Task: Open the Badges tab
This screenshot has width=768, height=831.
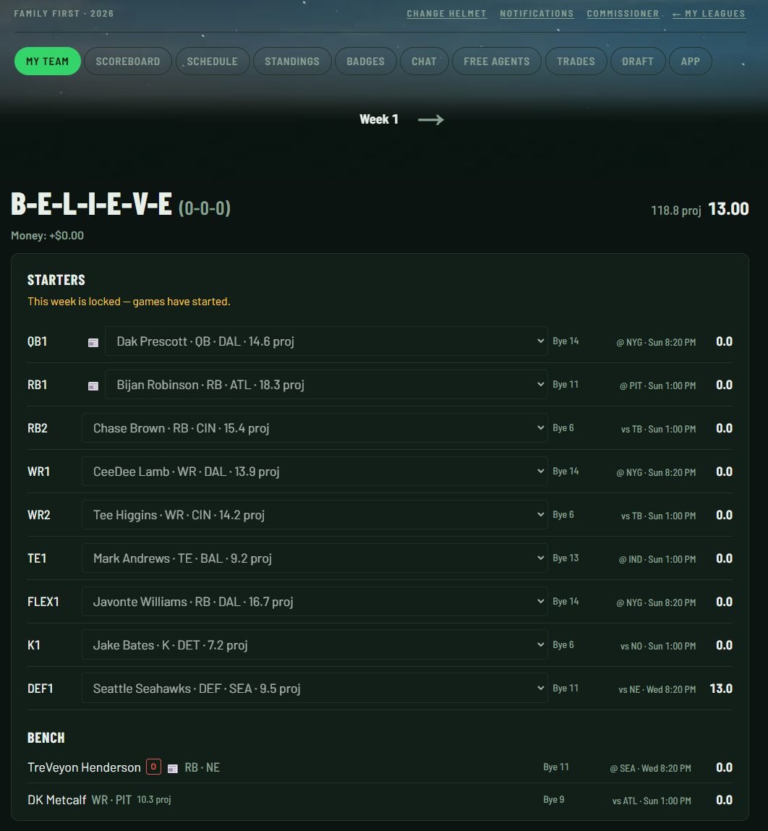Action: [366, 61]
